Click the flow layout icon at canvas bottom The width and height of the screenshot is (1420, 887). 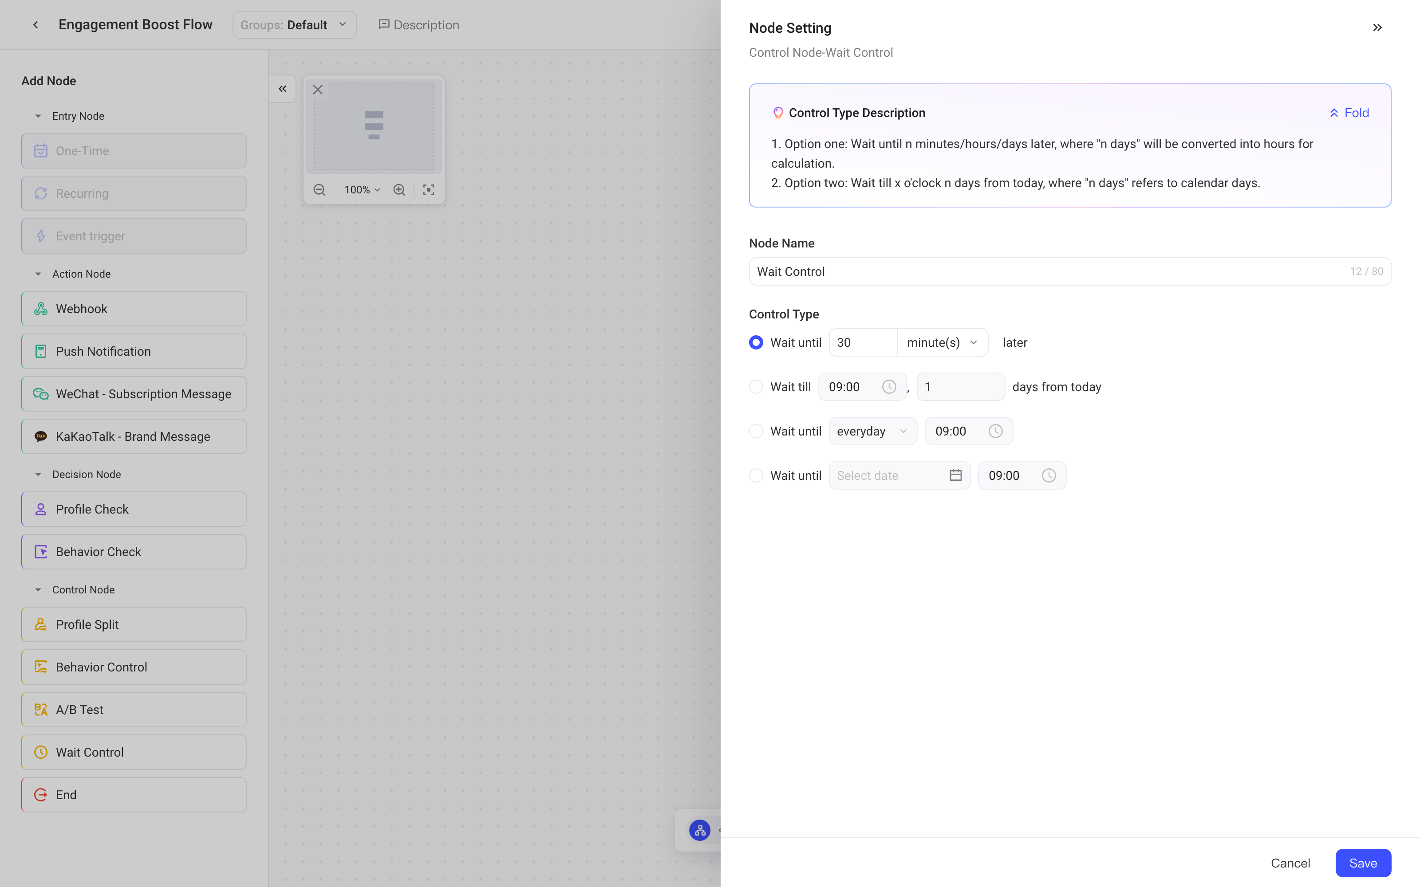click(x=699, y=830)
